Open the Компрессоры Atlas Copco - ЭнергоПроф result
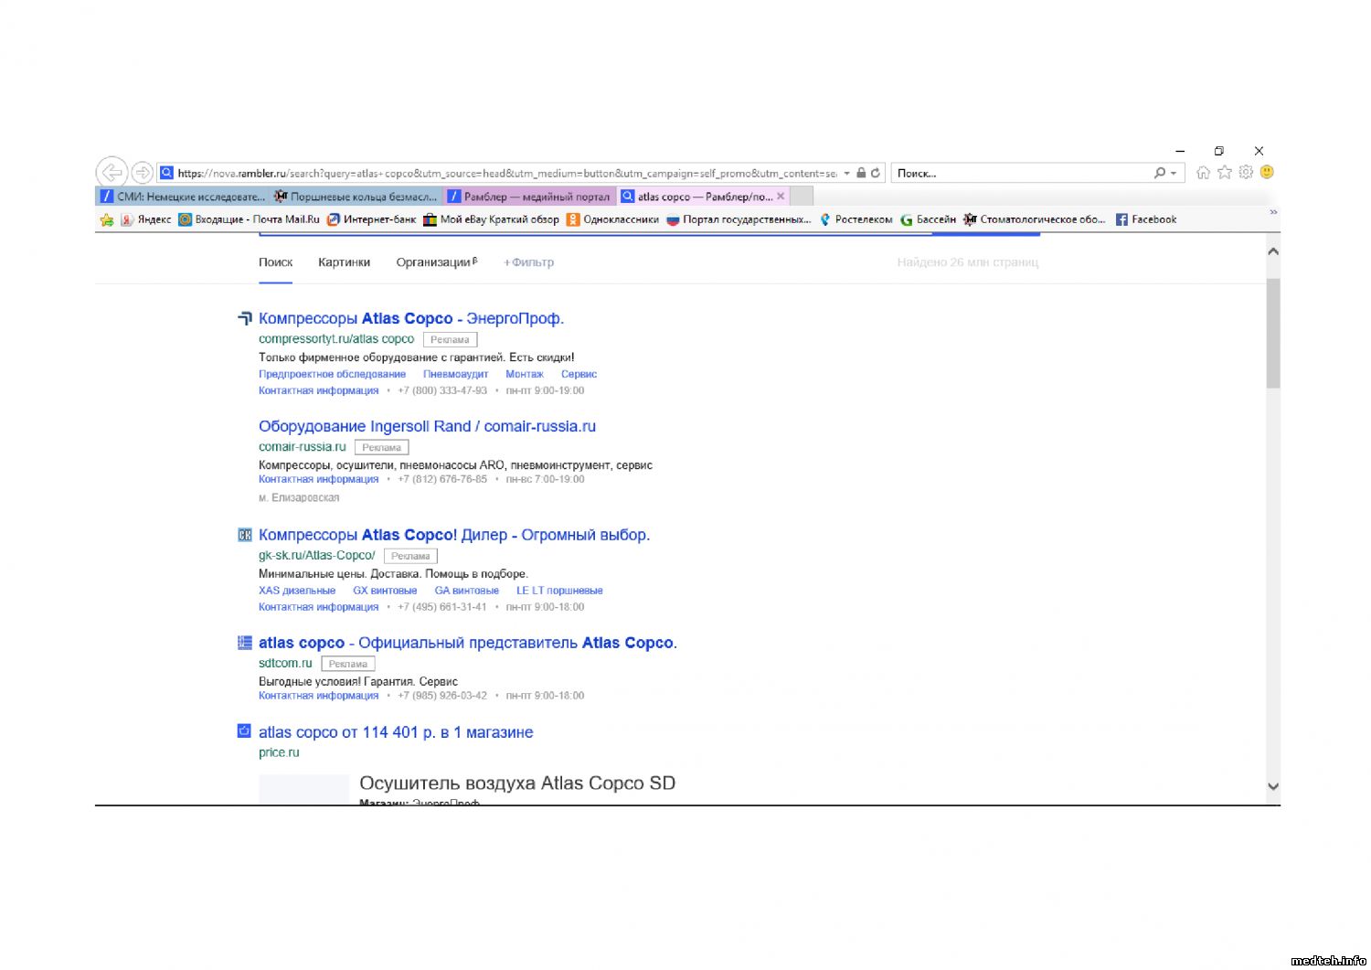 point(411,318)
